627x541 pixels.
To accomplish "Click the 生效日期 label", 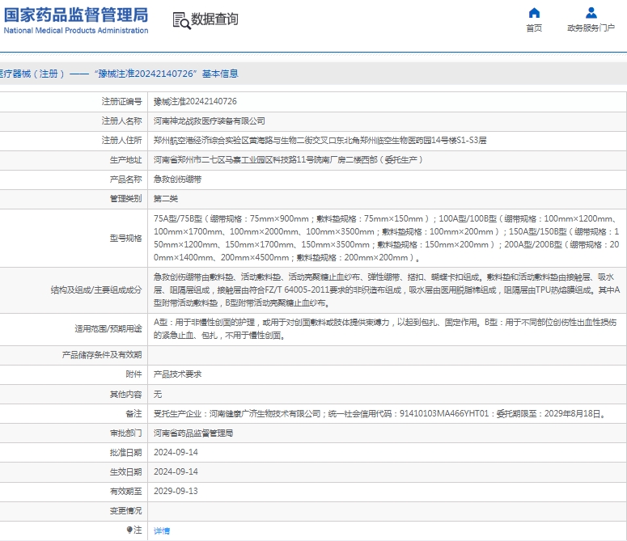I will coord(125,472).
